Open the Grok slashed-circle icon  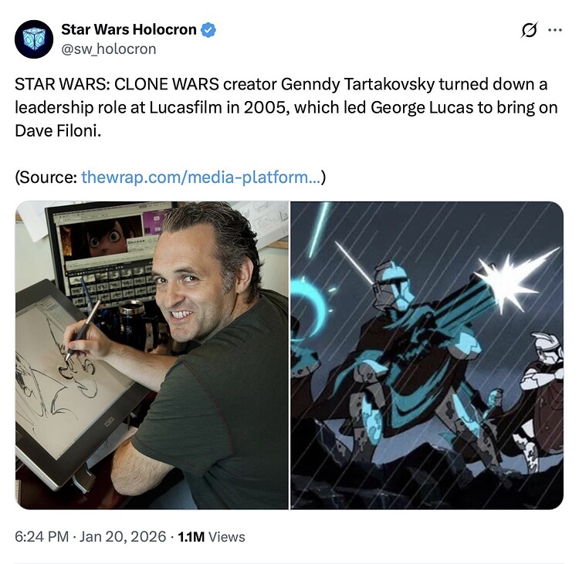(529, 30)
